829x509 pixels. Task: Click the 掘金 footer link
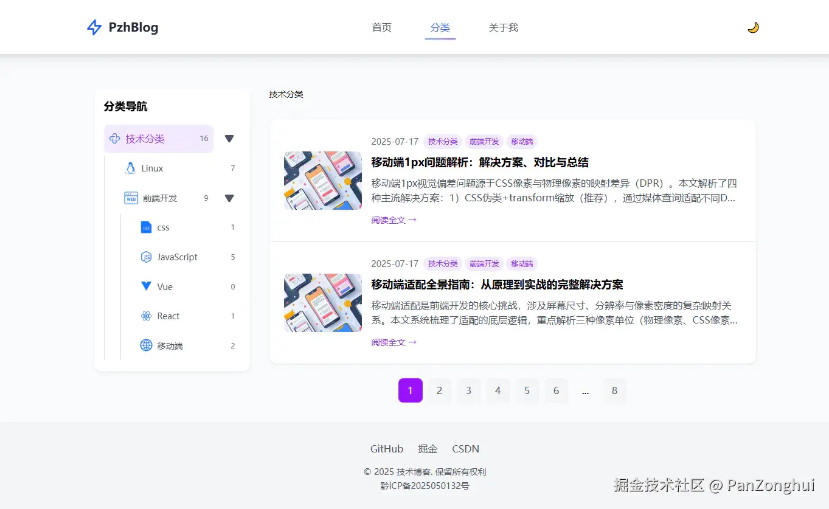(x=428, y=449)
